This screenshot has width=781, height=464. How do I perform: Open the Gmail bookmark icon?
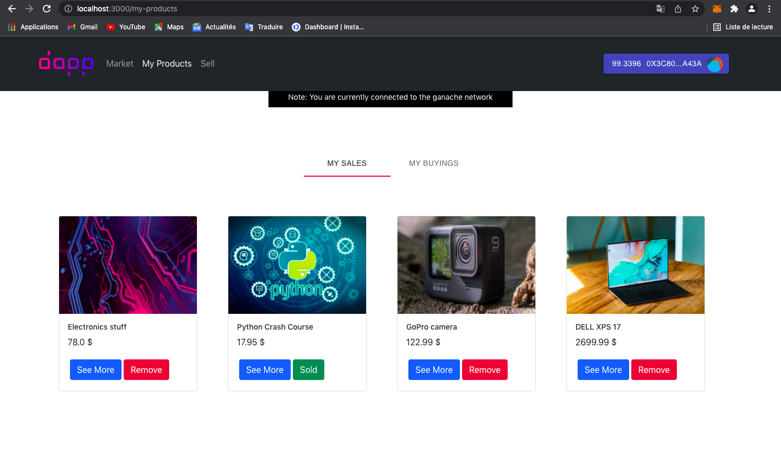72,27
